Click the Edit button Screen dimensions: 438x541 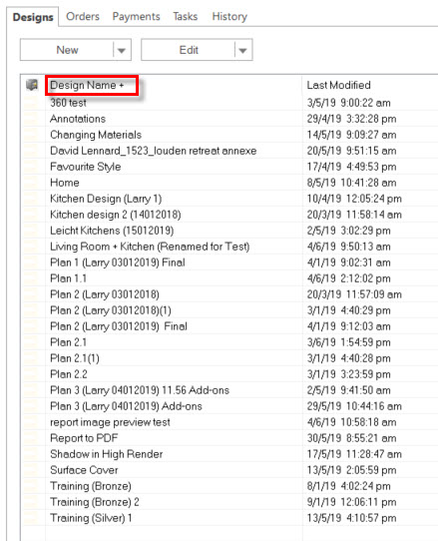click(x=189, y=50)
